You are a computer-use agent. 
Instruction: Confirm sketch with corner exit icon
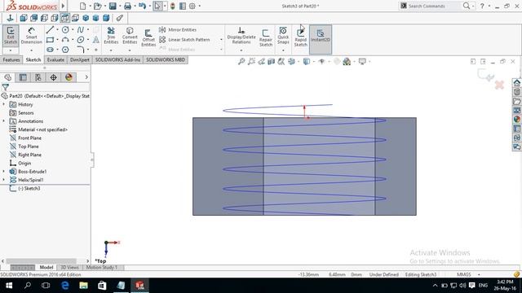tap(485, 75)
